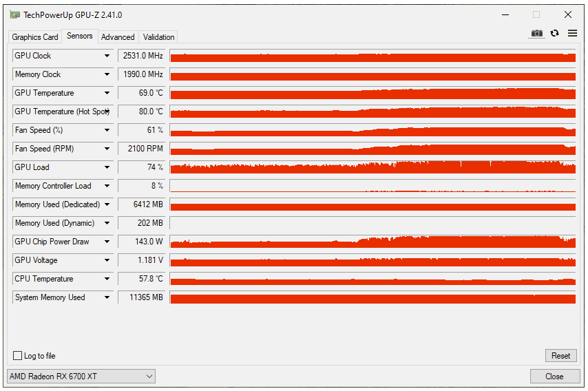The width and height of the screenshot is (588, 391).
Task: Click the GPU-Z app icon in title bar
Action: [x=15, y=15]
